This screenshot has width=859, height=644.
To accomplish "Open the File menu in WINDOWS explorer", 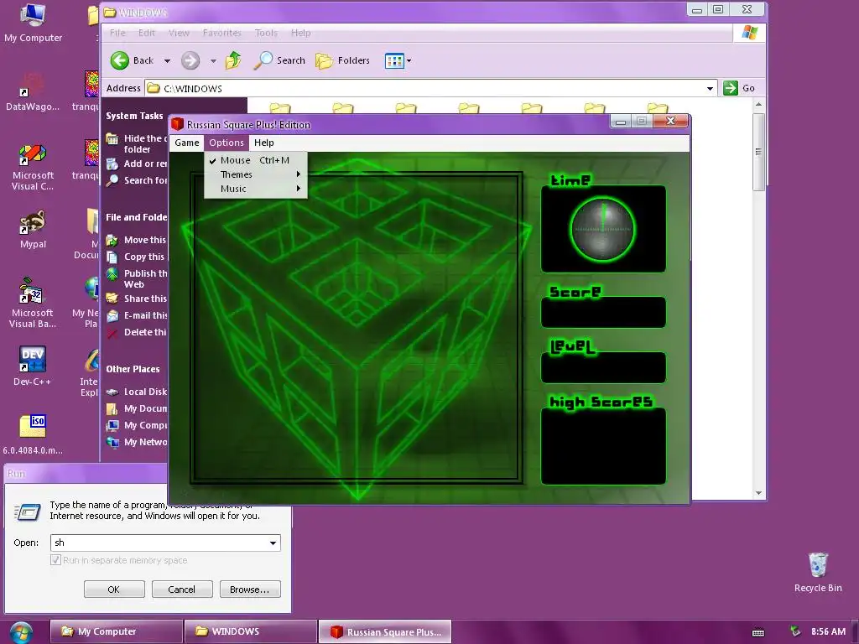I will [x=117, y=33].
